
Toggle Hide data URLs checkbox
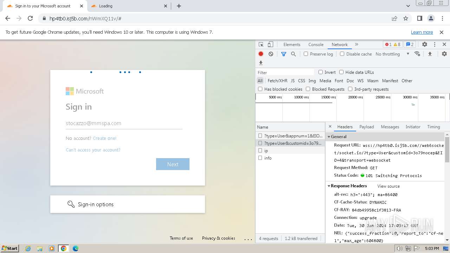(341, 72)
